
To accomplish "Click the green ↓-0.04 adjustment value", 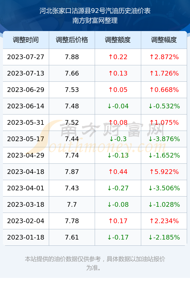I will point(118,106).
